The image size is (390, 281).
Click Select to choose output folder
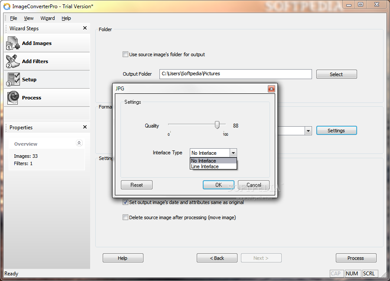337,74
